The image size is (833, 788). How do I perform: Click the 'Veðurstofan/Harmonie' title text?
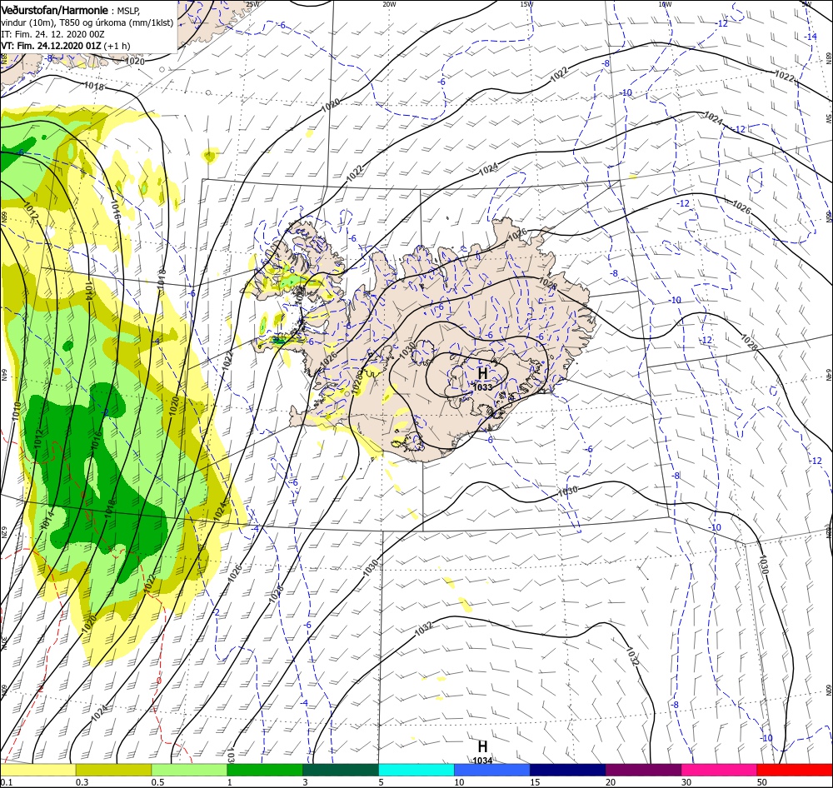55,10
